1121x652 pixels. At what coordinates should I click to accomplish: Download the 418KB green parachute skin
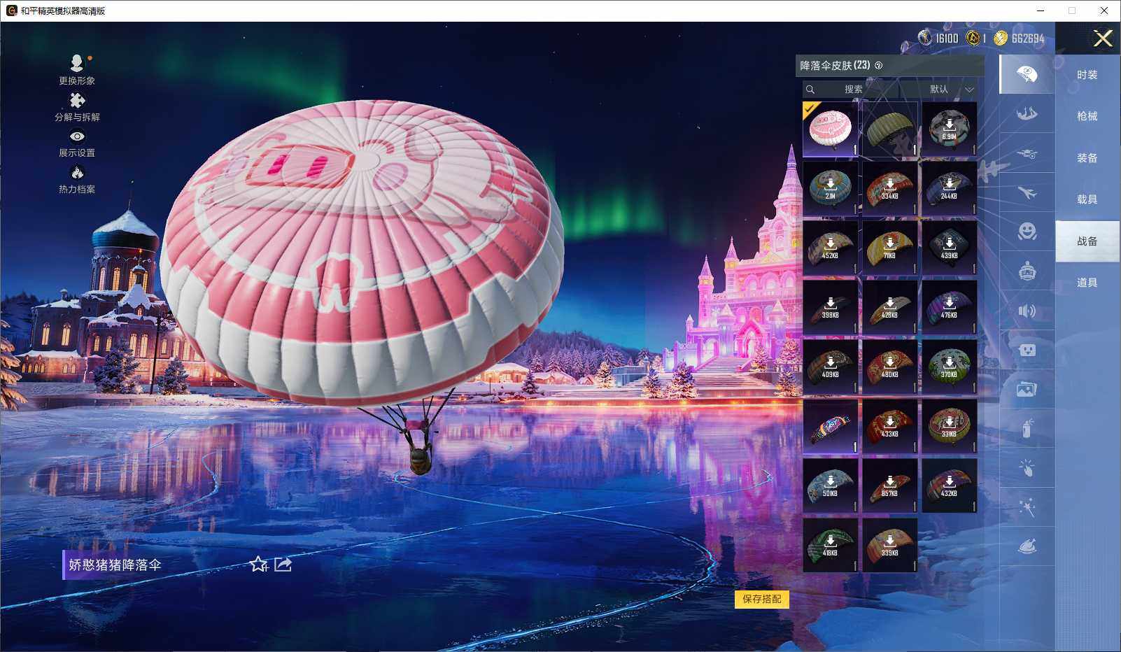coord(831,546)
